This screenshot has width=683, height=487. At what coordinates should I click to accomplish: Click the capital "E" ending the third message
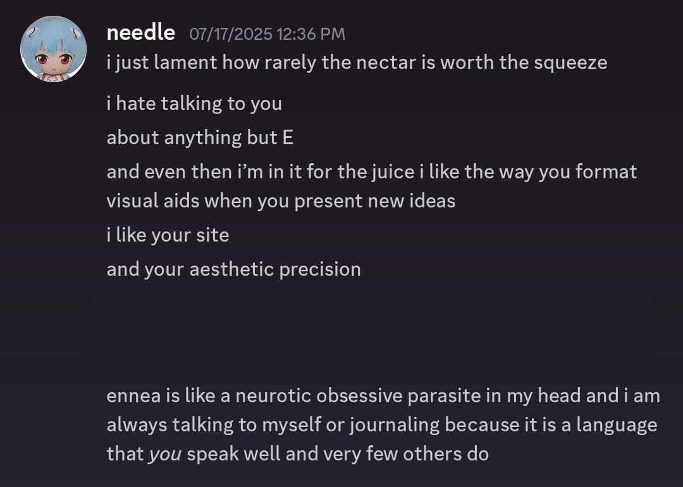click(x=288, y=138)
